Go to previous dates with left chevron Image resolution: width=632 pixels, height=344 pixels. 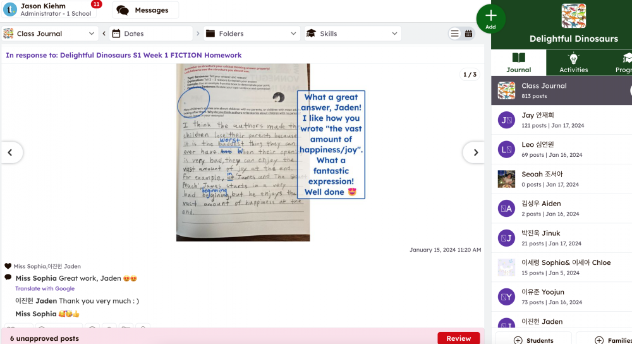tap(104, 34)
